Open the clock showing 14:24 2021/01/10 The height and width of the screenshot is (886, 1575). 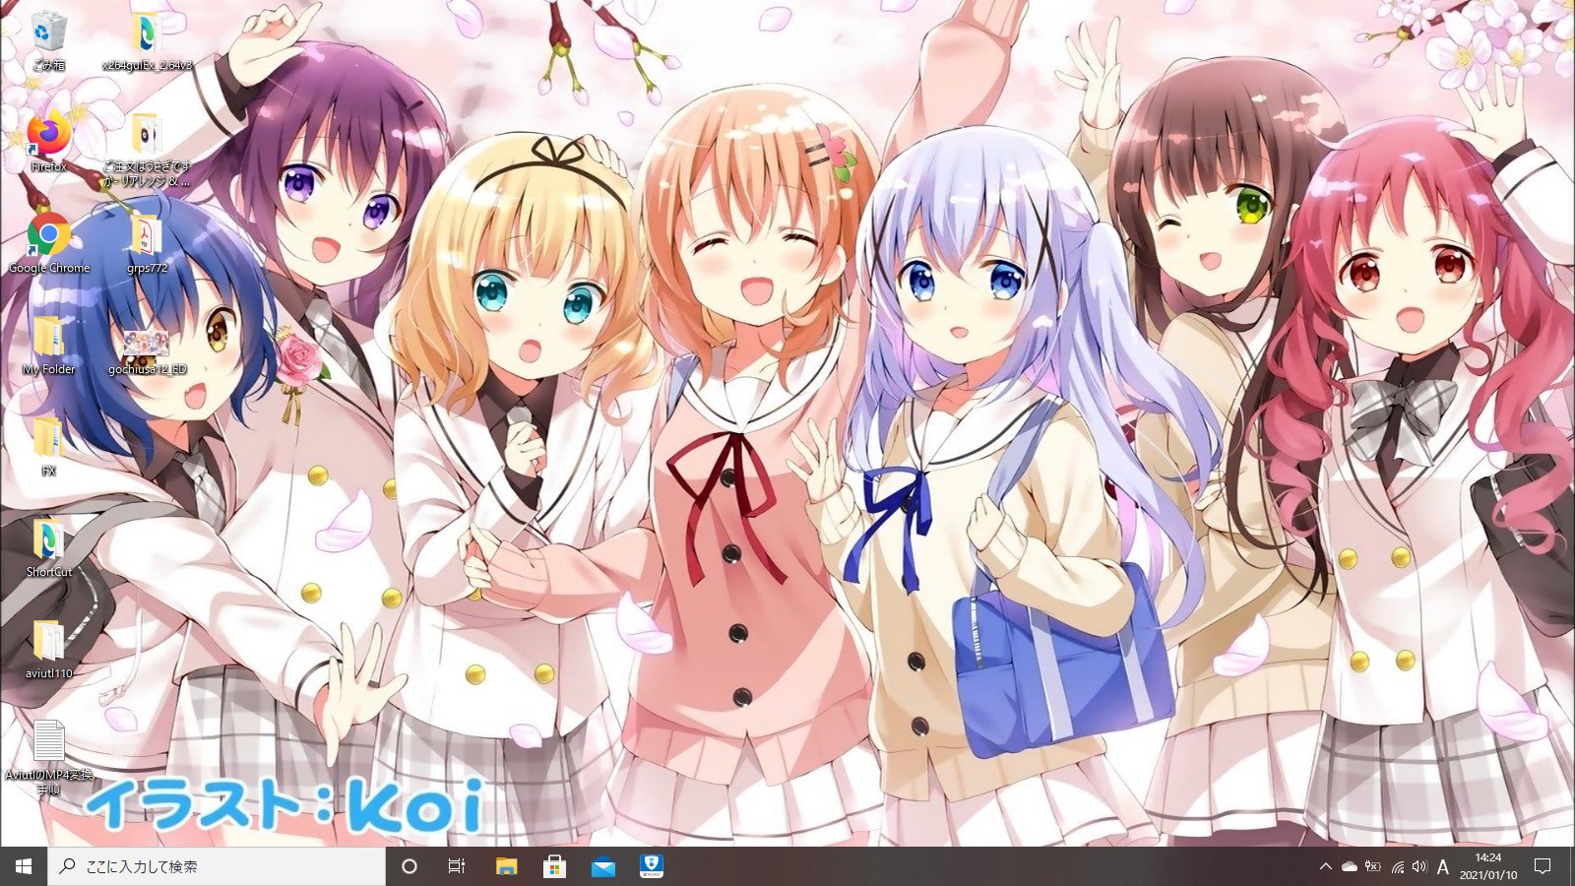(1488, 866)
